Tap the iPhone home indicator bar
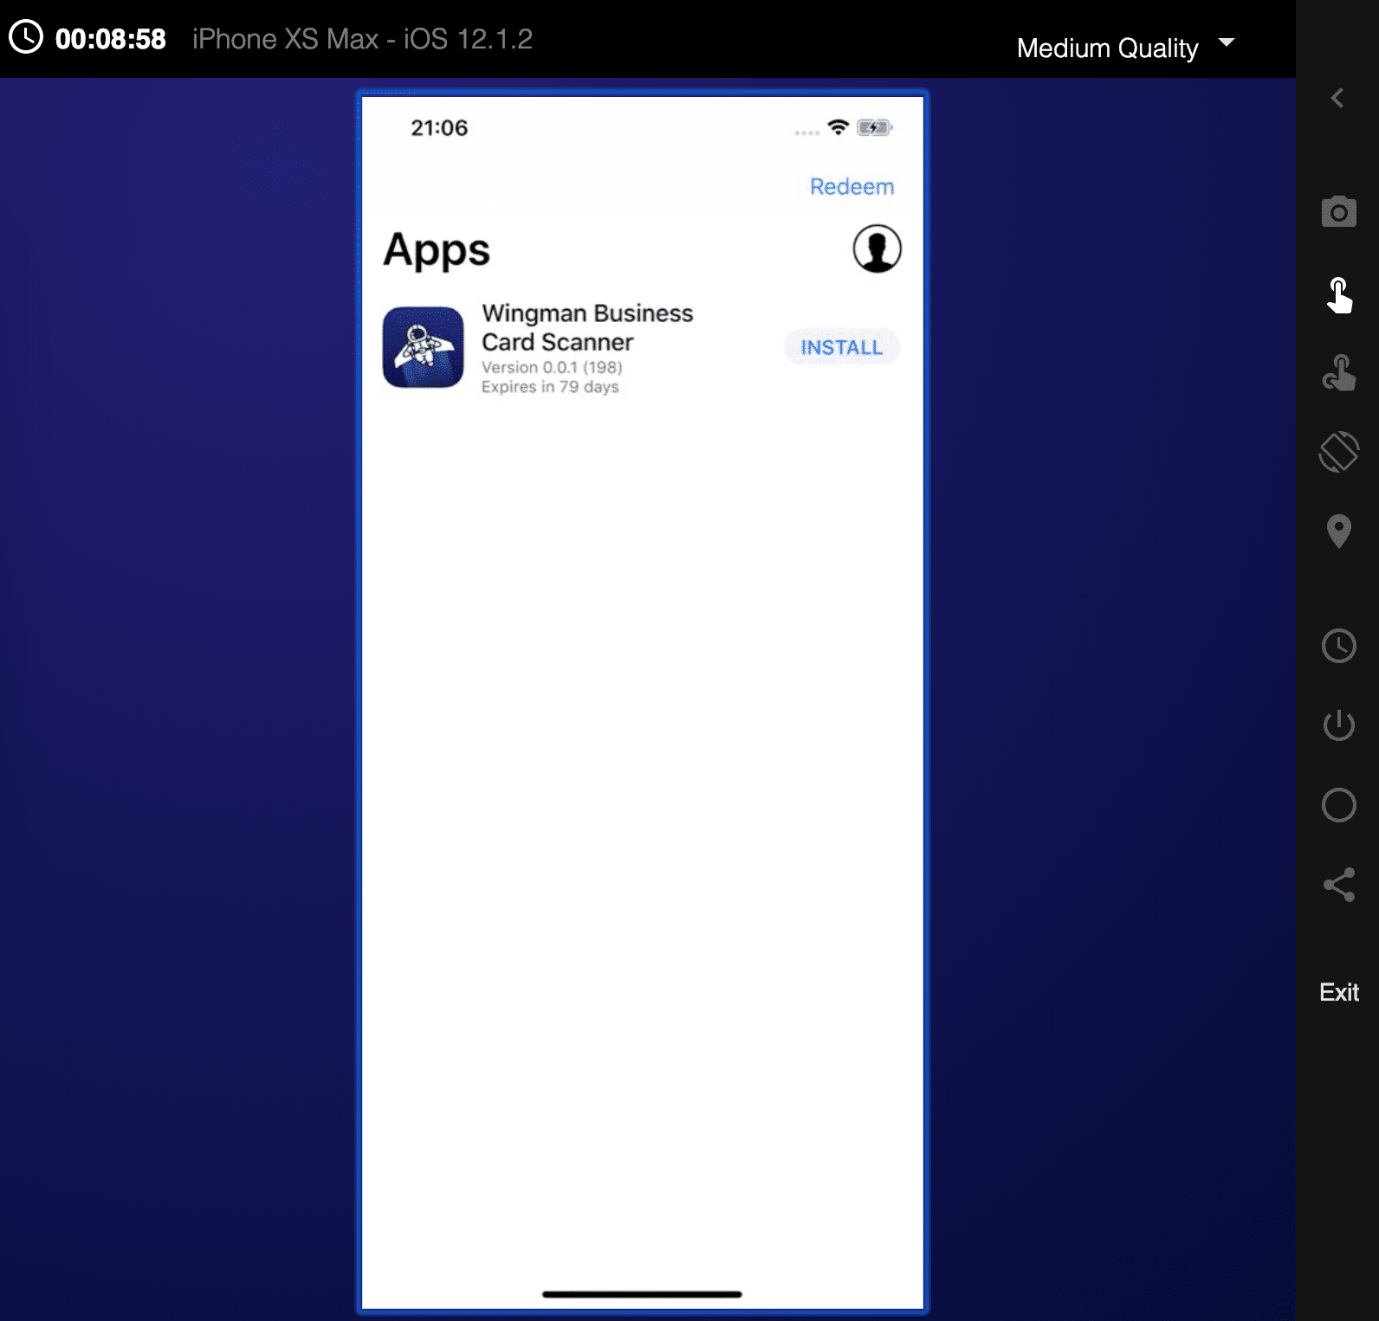This screenshot has width=1379, height=1321. pos(642,1294)
